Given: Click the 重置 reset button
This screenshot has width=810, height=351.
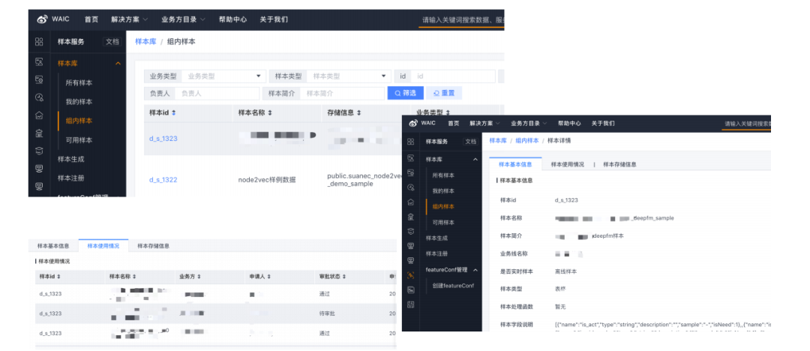Looking at the screenshot, I should pyautogui.click(x=444, y=93).
